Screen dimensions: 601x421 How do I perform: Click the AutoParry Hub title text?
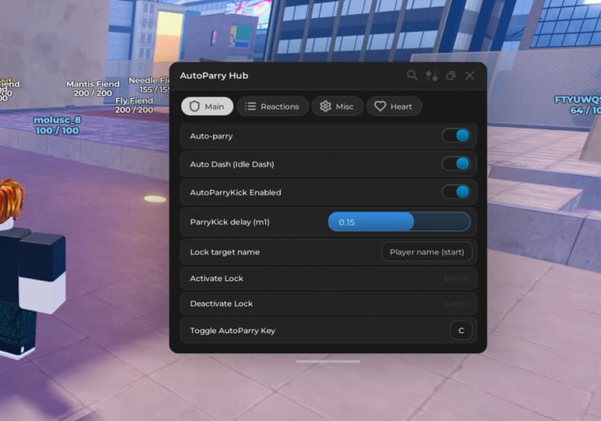[x=214, y=75]
